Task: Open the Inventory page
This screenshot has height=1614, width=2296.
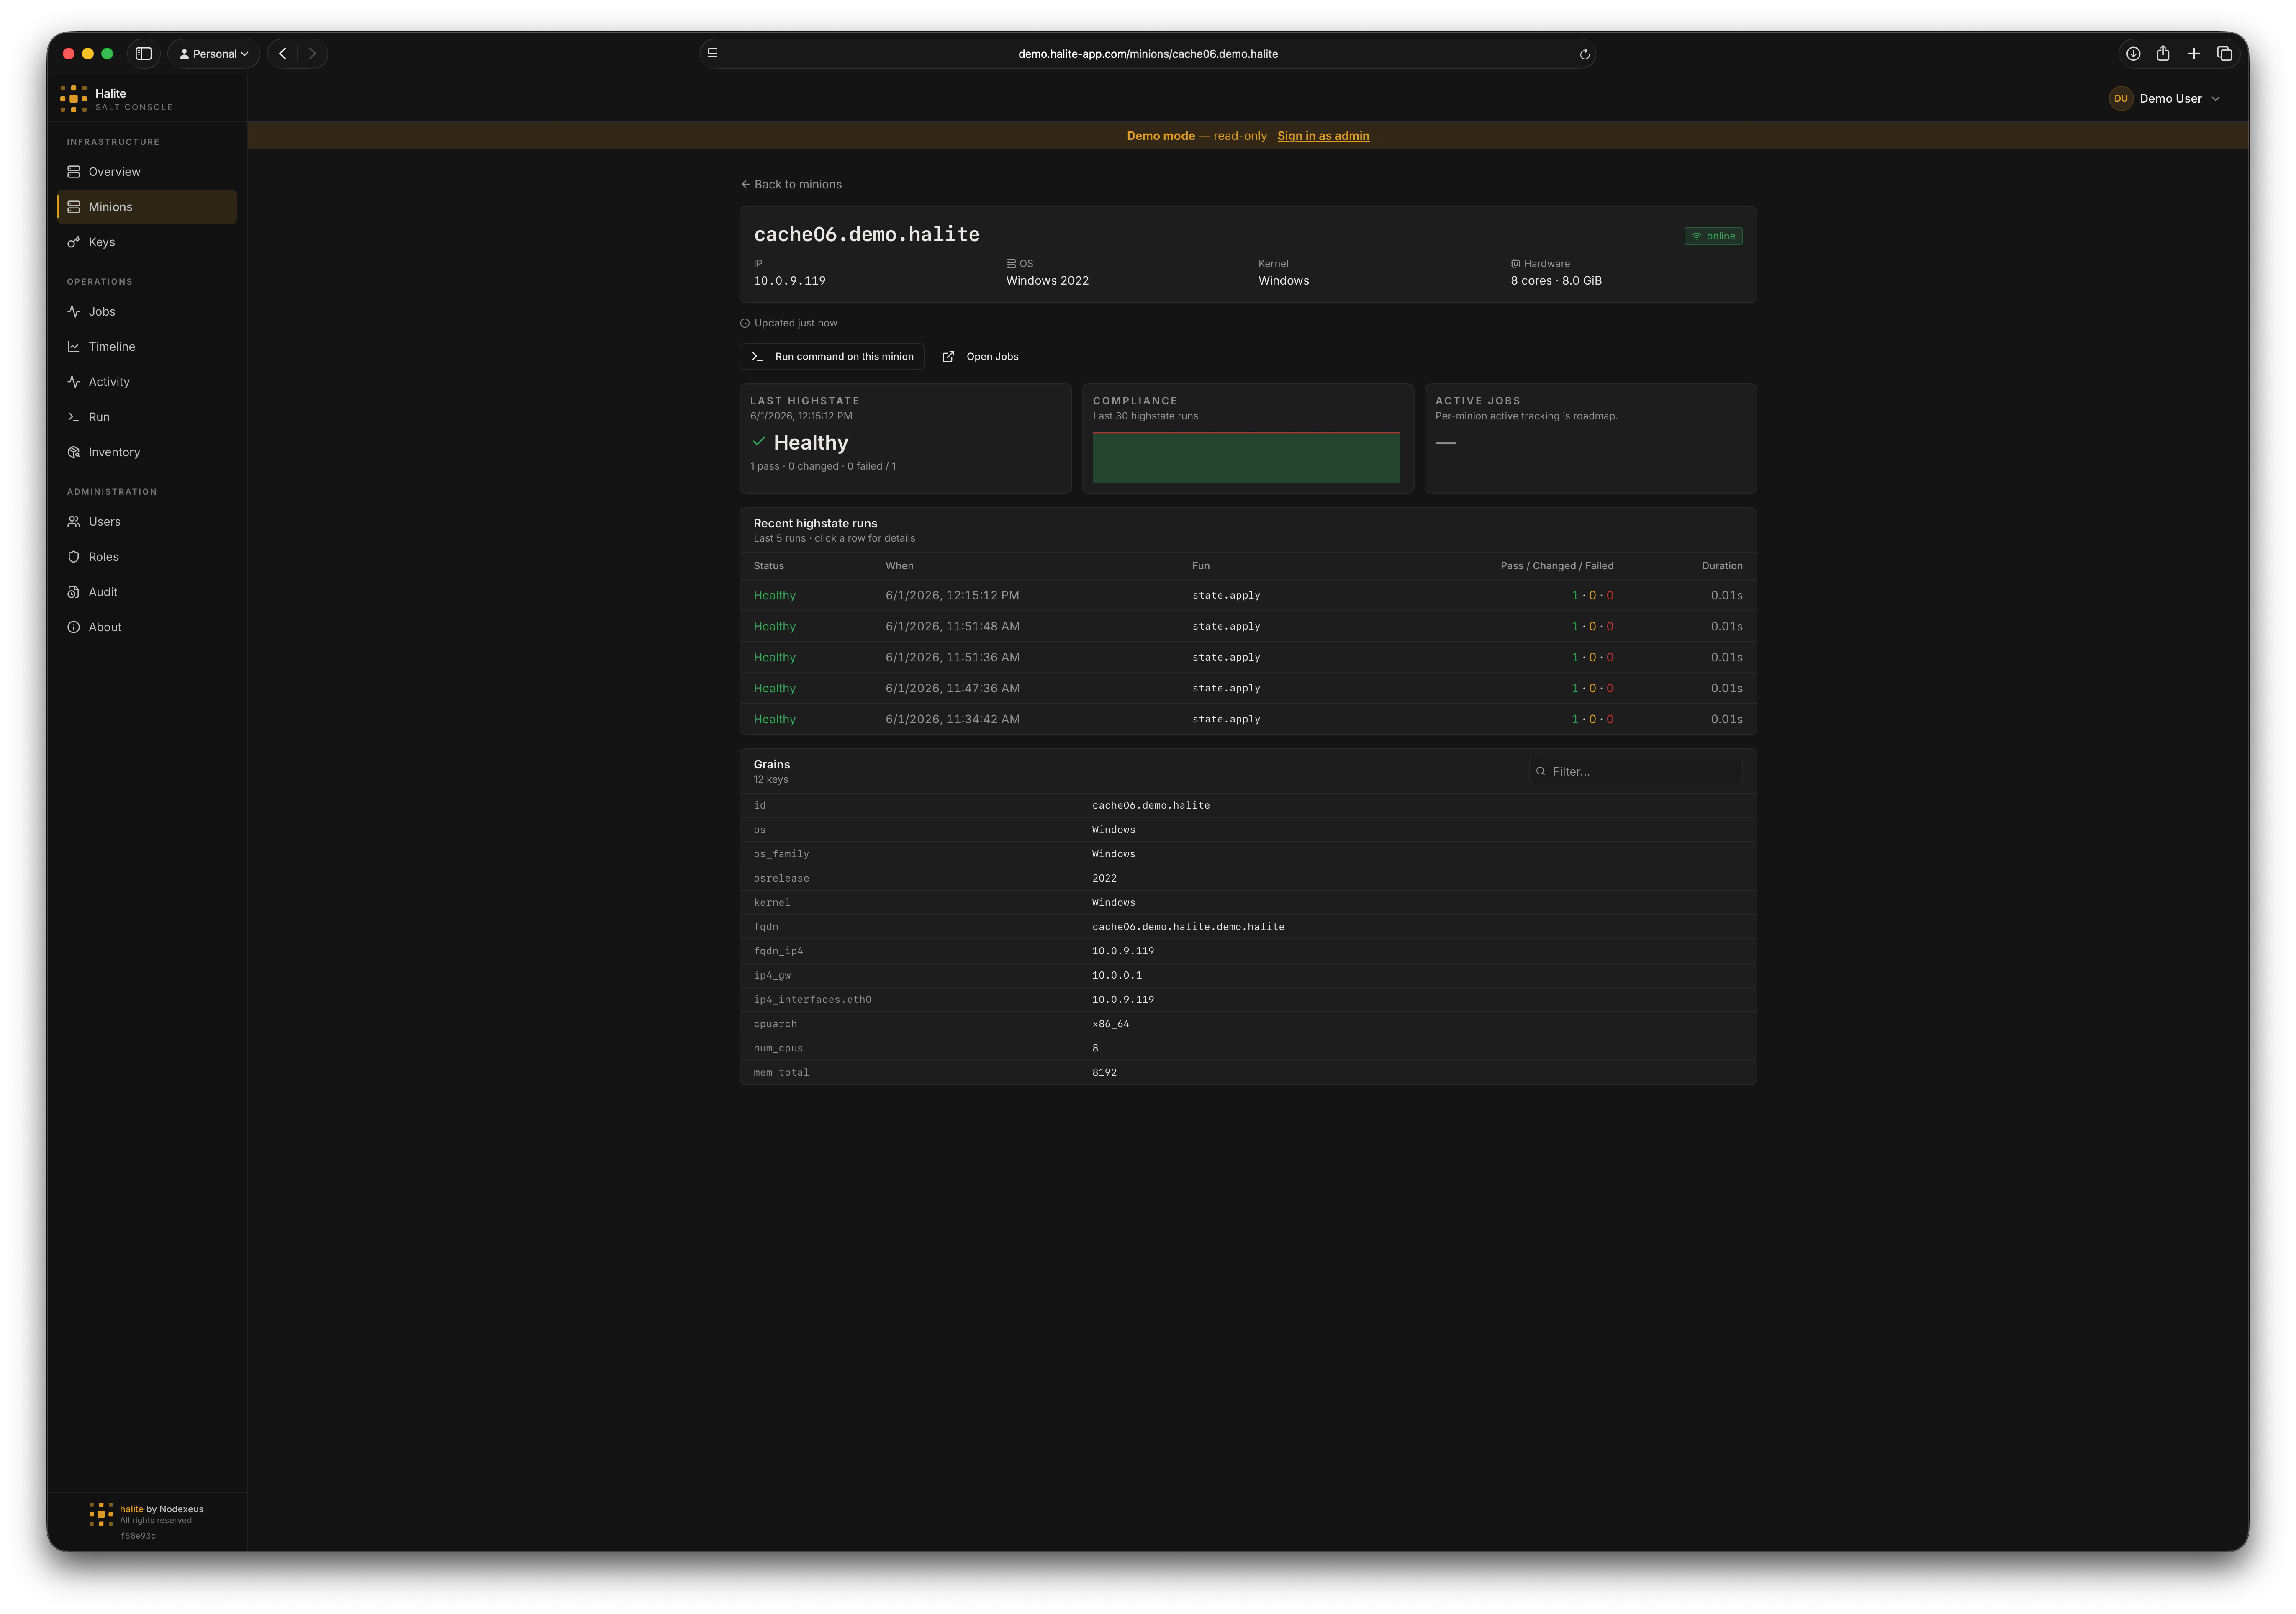Action: click(147, 452)
